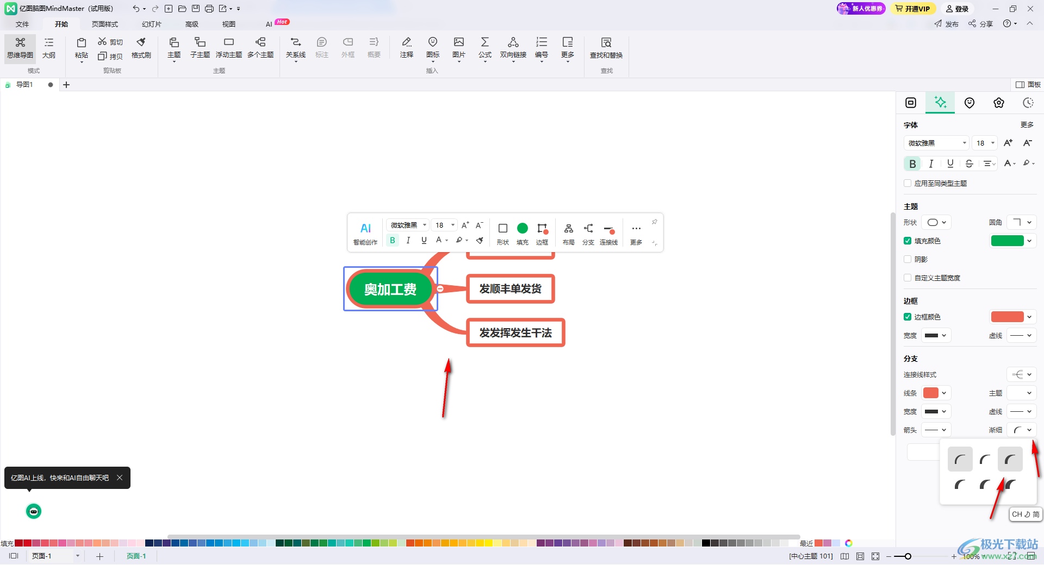Click the AI 智能创作 button
1044x565 pixels.
pos(365,233)
